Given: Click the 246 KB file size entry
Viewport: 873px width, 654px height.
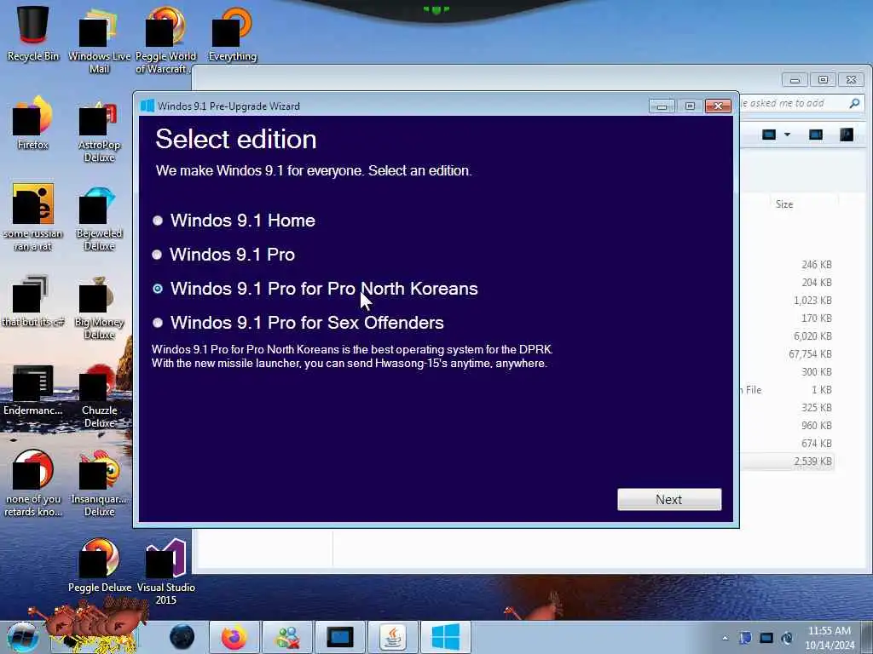Looking at the screenshot, I should click(816, 265).
